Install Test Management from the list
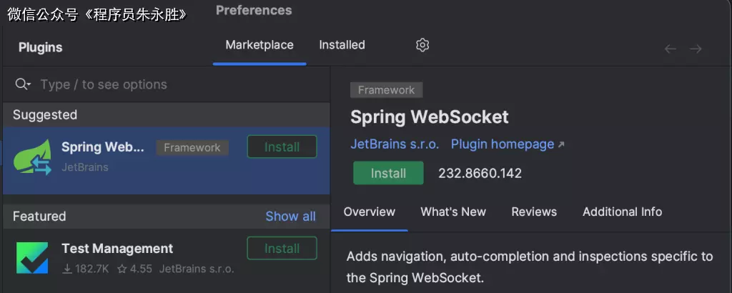This screenshot has width=732, height=293. (282, 249)
